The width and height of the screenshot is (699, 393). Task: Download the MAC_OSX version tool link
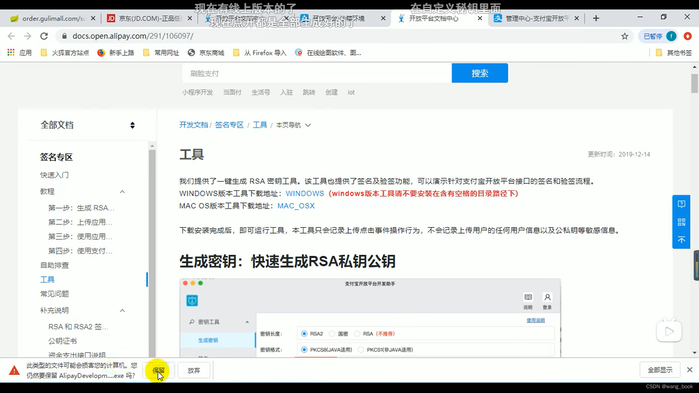(296, 206)
